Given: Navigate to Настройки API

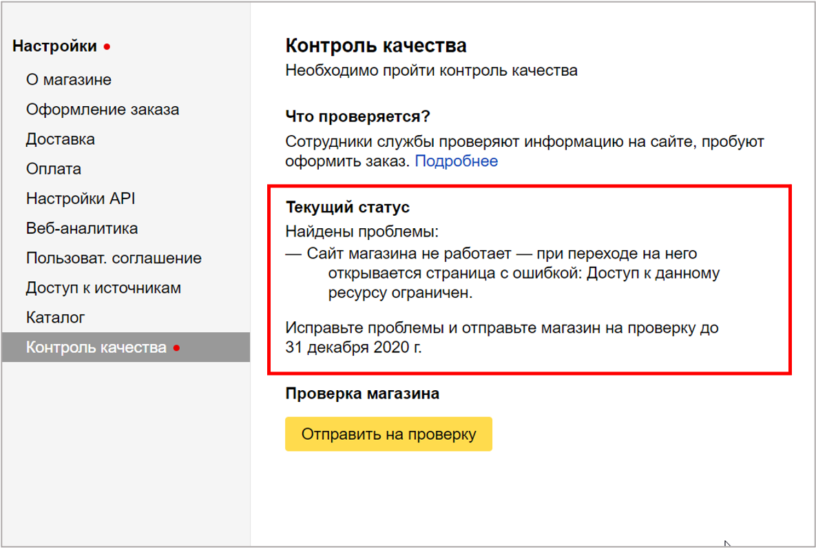Looking at the screenshot, I should [81, 199].
